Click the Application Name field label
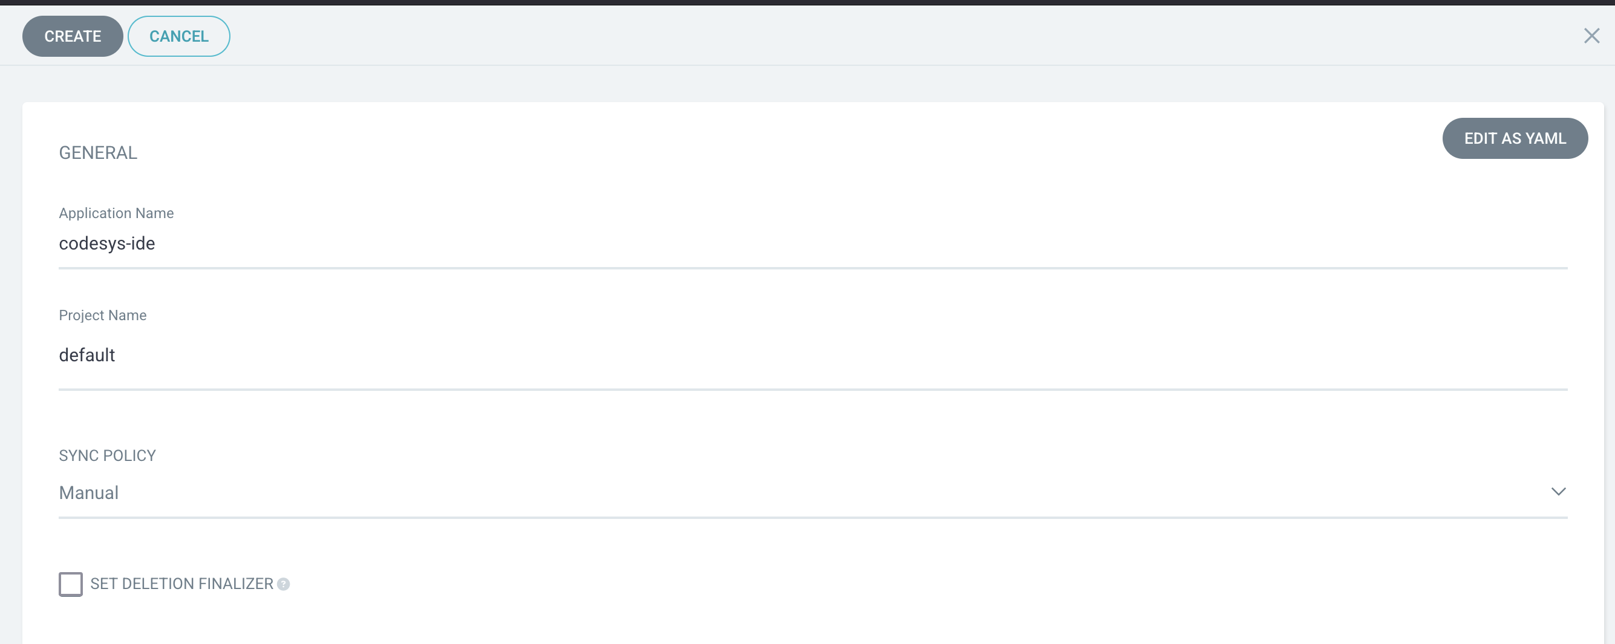Screen dimensions: 1615x644 (116, 213)
